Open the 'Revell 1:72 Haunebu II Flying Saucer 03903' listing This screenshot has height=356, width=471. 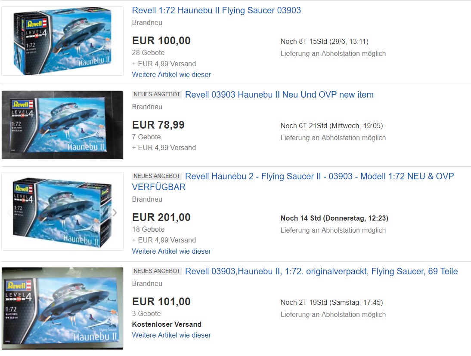216,10
